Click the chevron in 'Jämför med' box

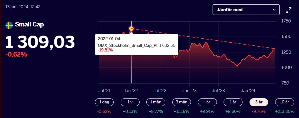[x=274, y=10]
